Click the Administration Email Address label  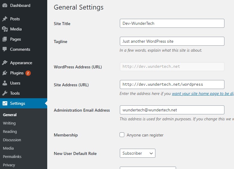pos(82,110)
